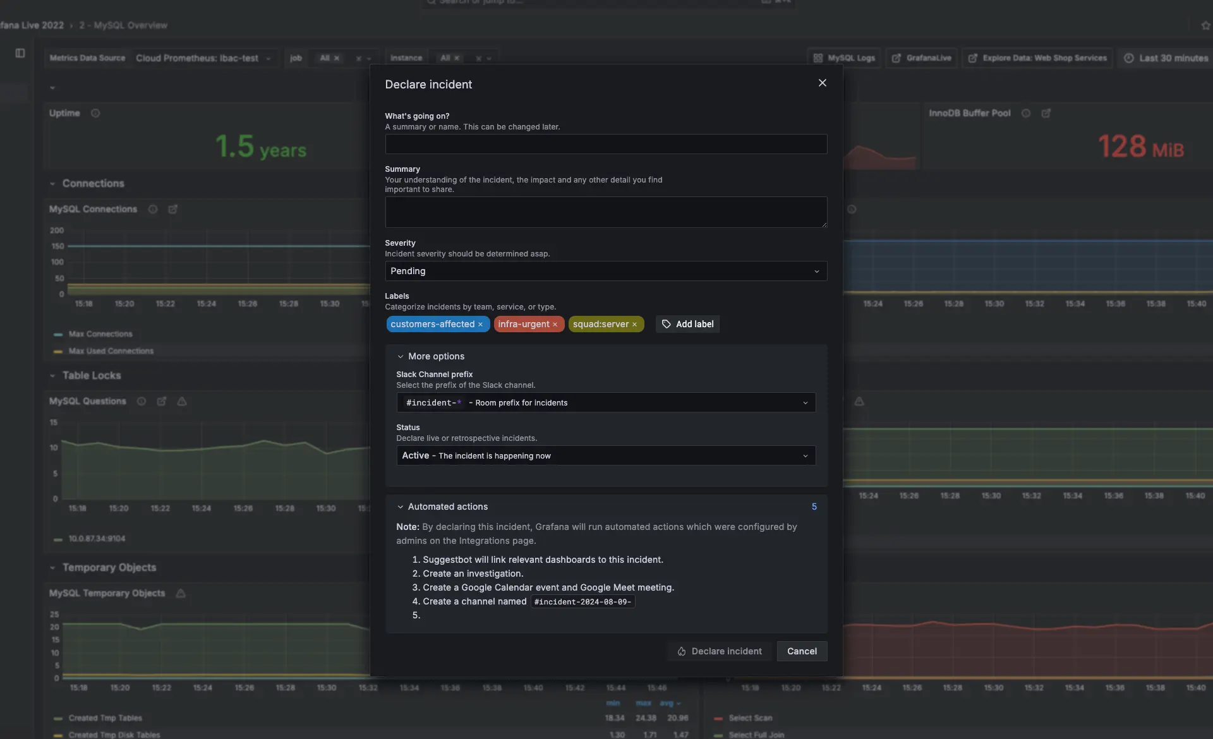Click the Declare incident button
This screenshot has height=739, width=1213.
coord(719,651)
